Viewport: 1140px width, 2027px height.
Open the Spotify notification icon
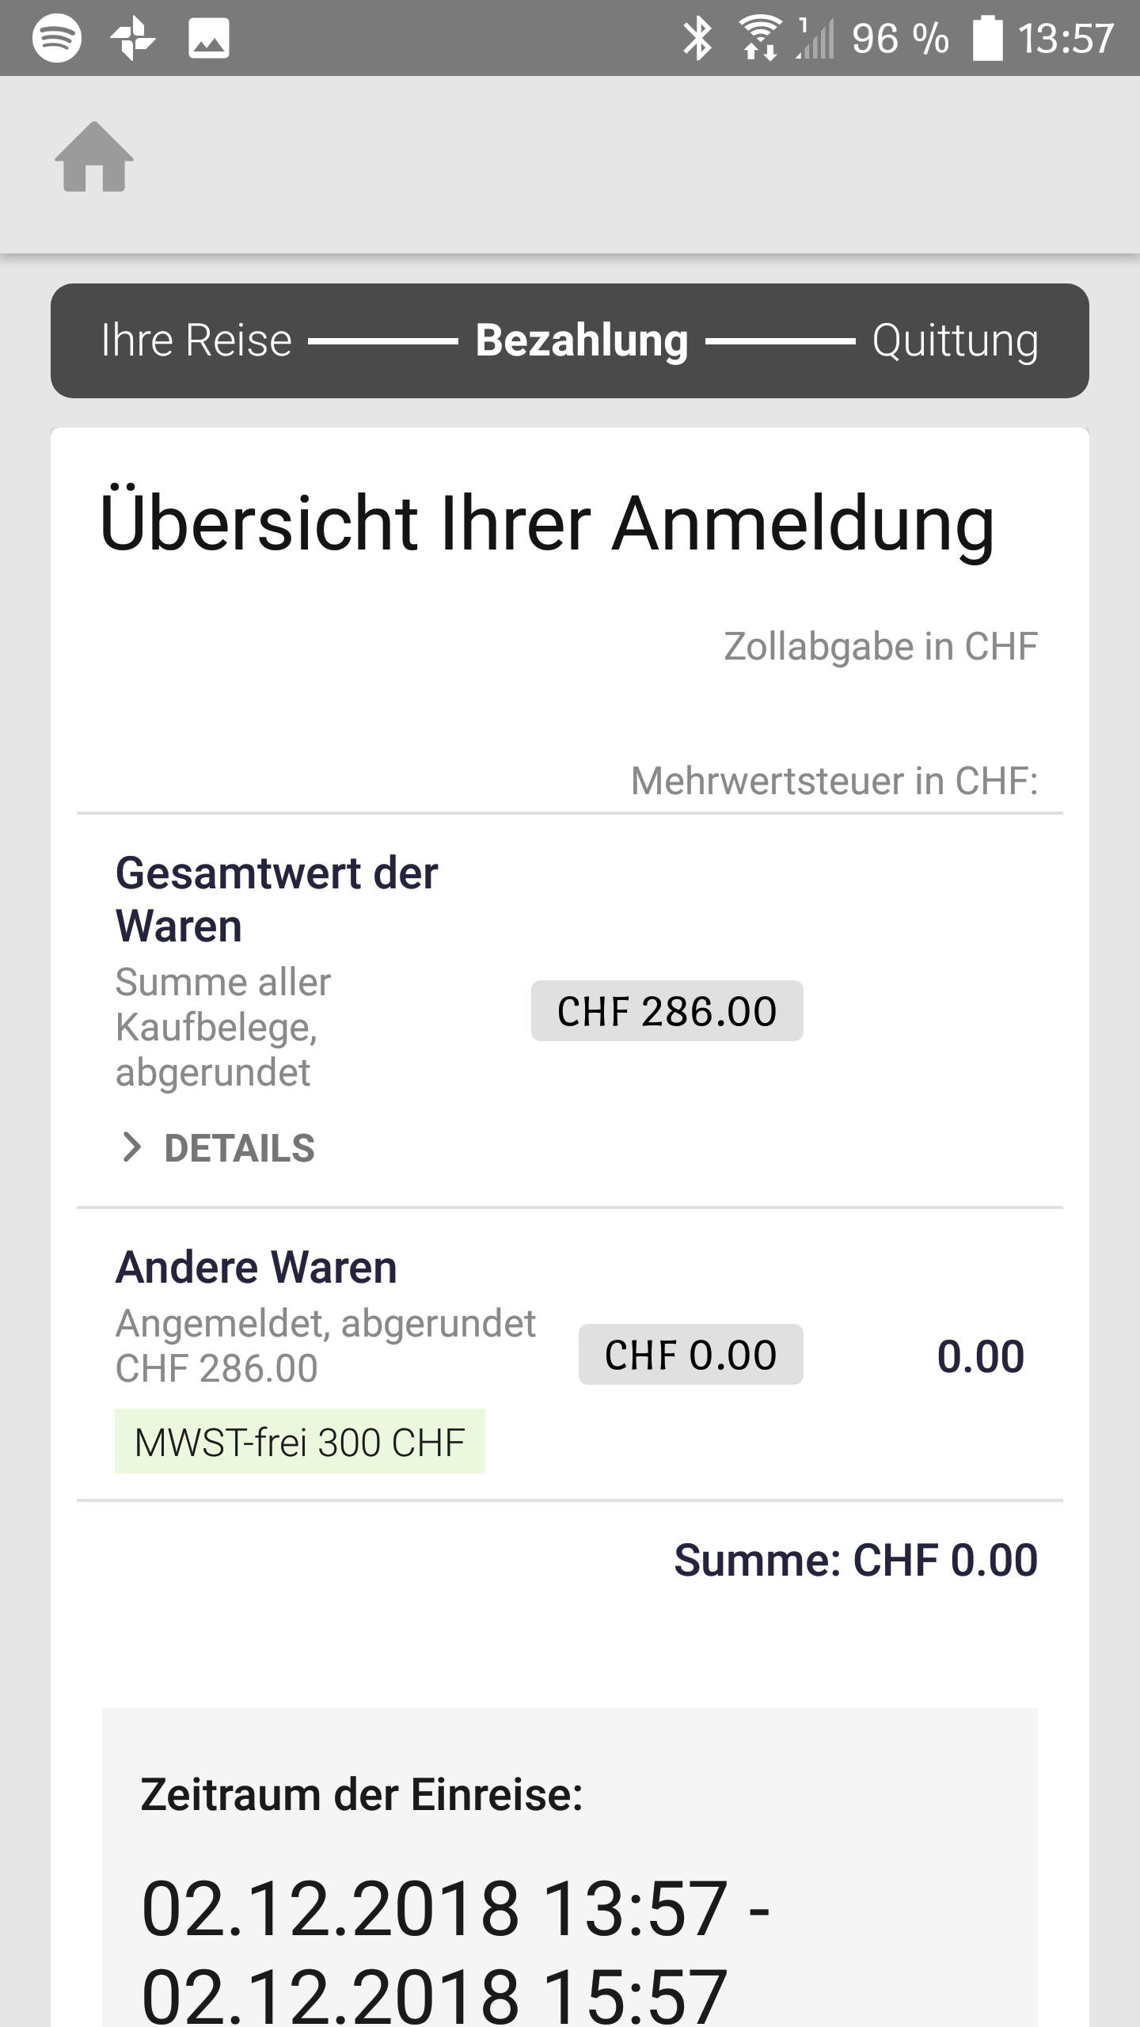point(56,38)
